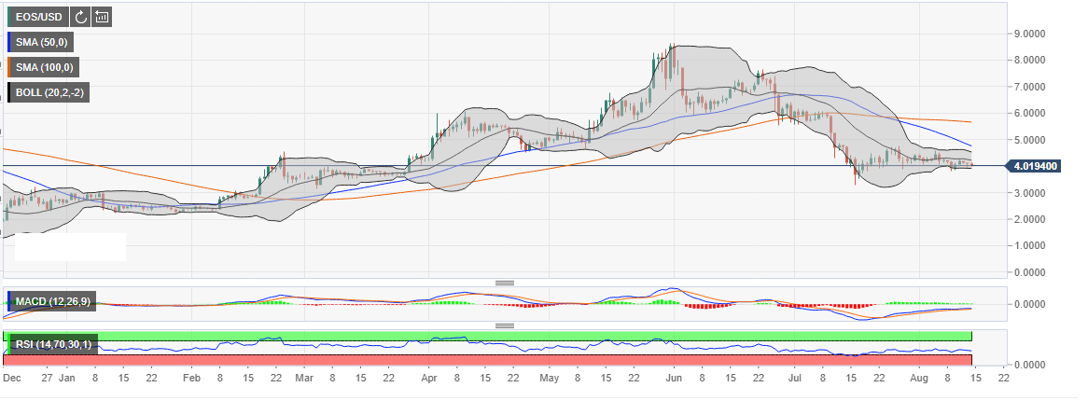This screenshot has width=1088, height=401.
Task: Open the chart type candlestick icon
Action: click(x=102, y=17)
